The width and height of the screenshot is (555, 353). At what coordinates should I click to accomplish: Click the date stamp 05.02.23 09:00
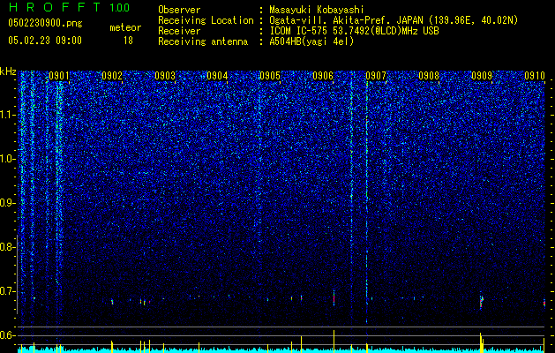(45, 40)
